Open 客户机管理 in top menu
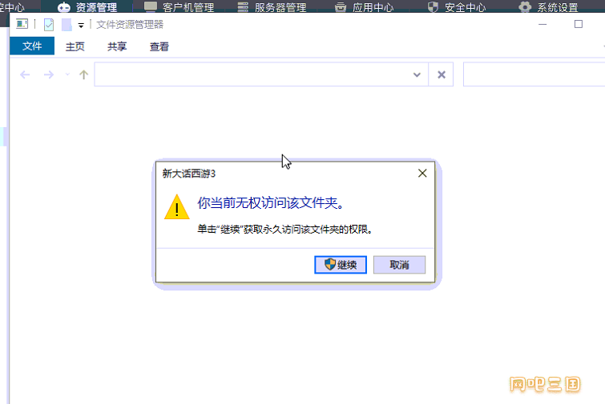This screenshot has height=404, width=605. pos(179,7)
